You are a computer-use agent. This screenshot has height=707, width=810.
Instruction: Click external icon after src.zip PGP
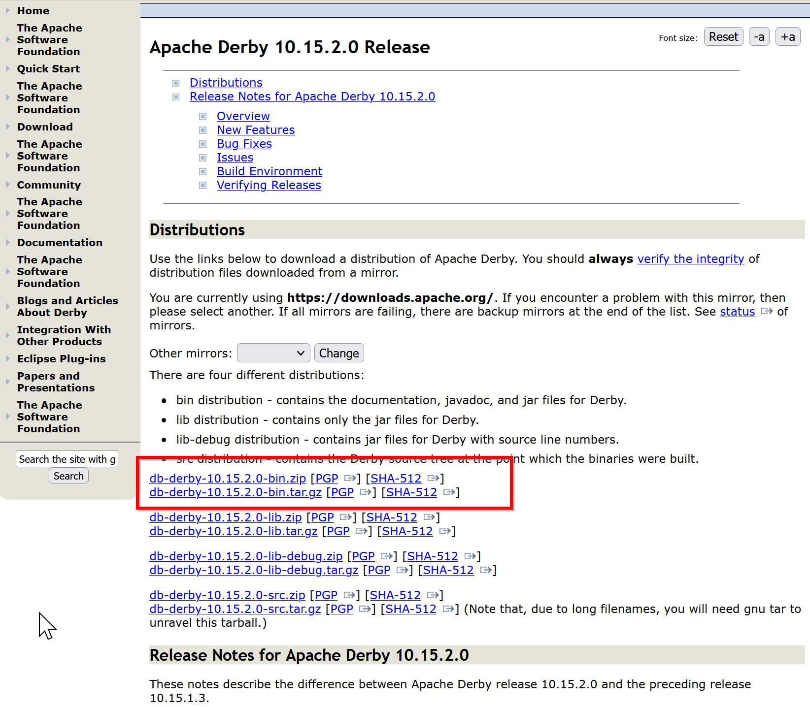pyautogui.click(x=349, y=595)
